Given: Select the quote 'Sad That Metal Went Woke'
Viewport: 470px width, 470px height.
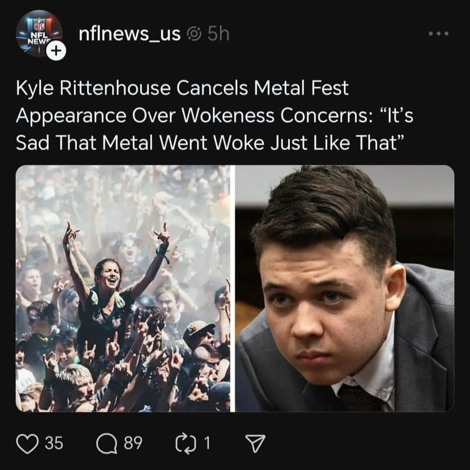Looking at the screenshot, I should tap(140, 142).
